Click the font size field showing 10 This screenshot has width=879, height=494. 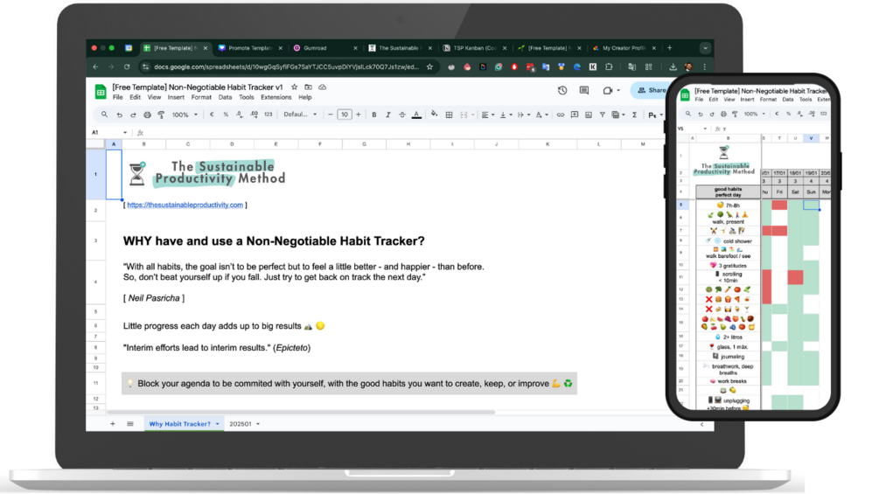point(345,115)
